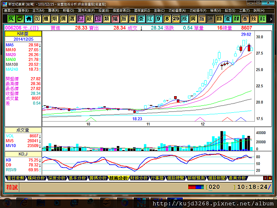Click the 020 code input field
277x208 pixels.
point(221,187)
